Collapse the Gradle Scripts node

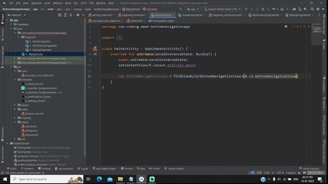7,143
